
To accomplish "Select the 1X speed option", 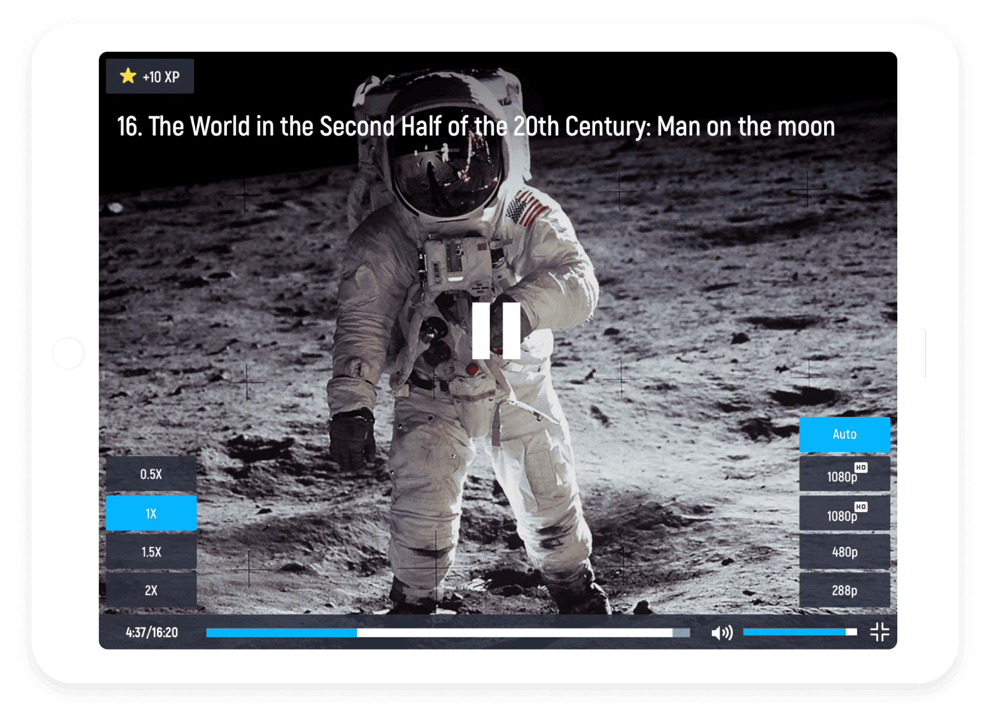I will pyautogui.click(x=151, y=513).
